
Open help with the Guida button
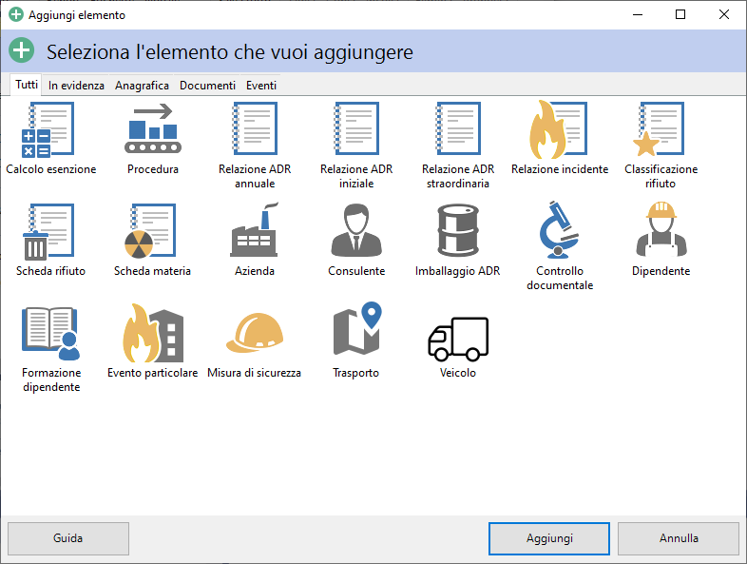pos(67,538)
